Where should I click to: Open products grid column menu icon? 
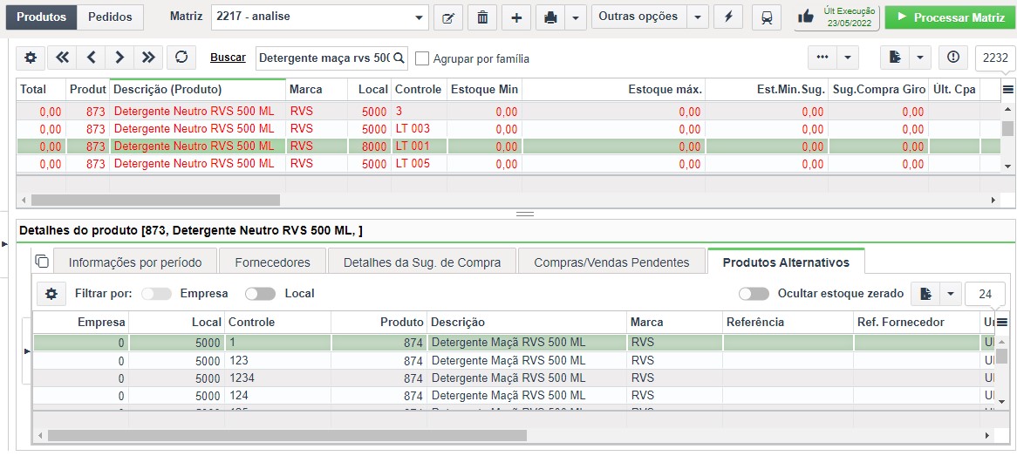click(x=1007, y=90)
